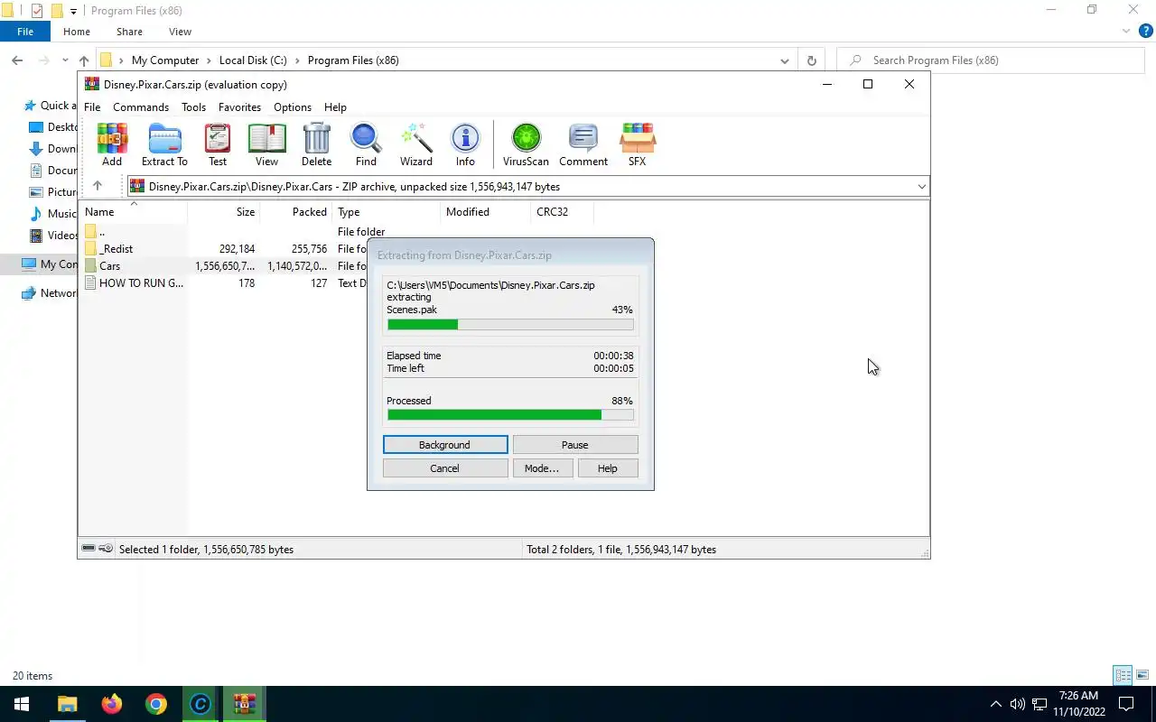Launch the Wizard wand icon

[416, 144]
